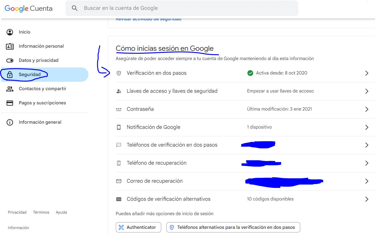Screen dimensions: 375x235
Task: Click the search magnifier icon
Action: pyautogui.click(x=75, y=8)
